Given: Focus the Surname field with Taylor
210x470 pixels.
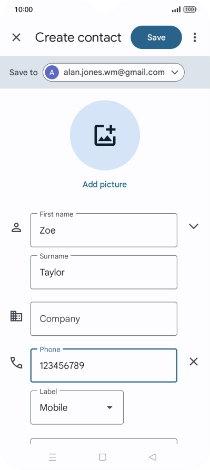Looking at the screenshot, I should [x=104, y=272].
